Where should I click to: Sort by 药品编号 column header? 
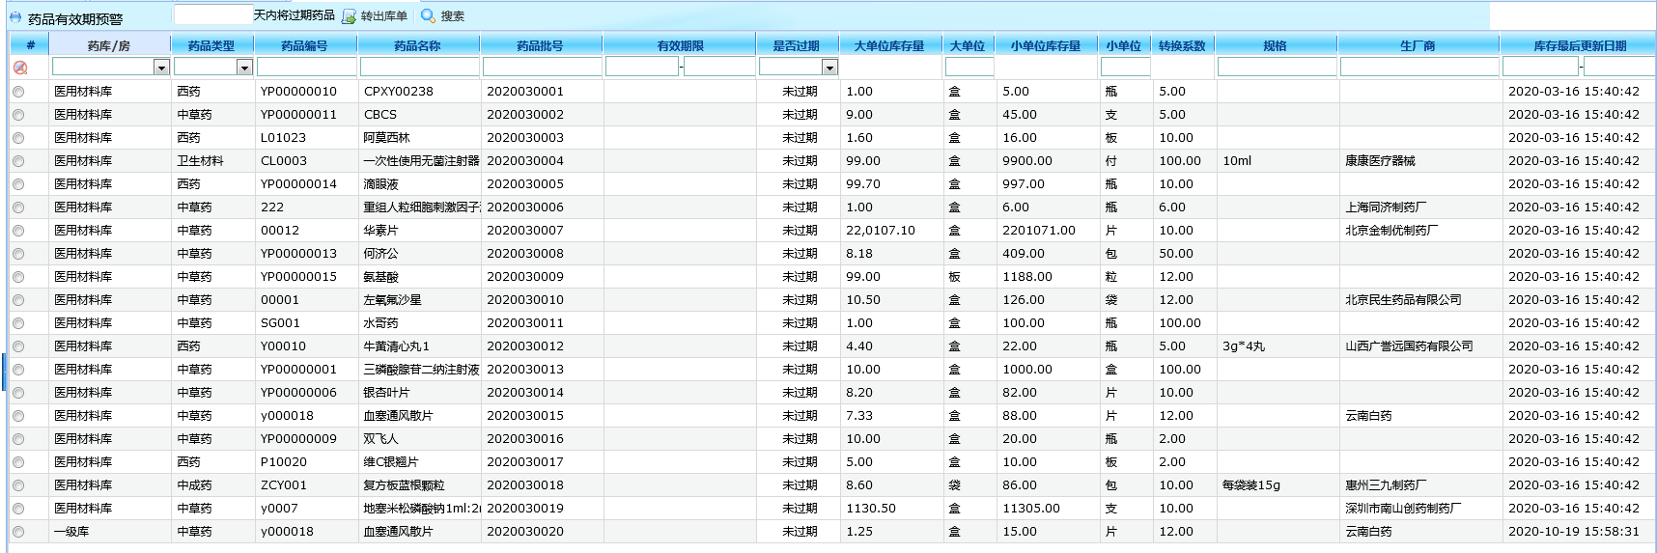tap(304, 45)
